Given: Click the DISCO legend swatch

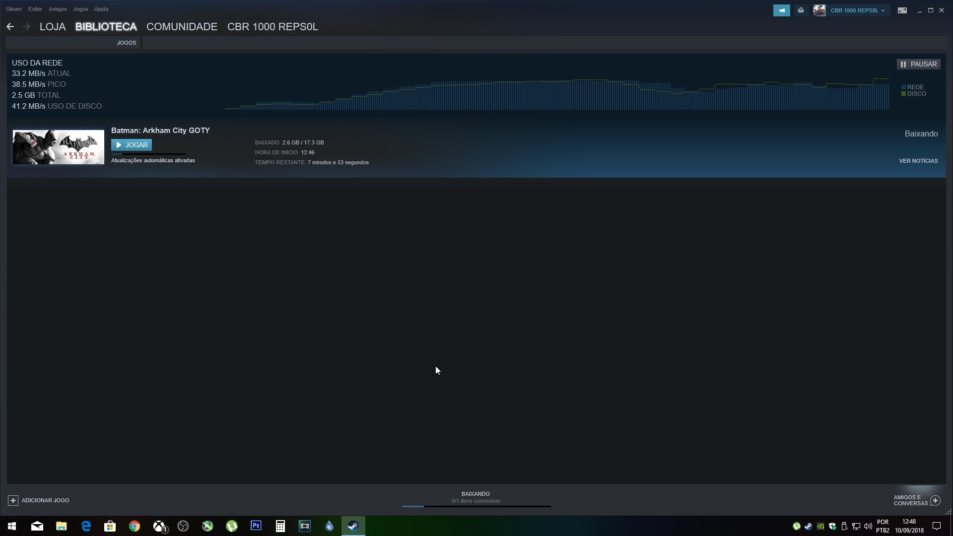Looking at the screenshot, I should pos(904,94).
